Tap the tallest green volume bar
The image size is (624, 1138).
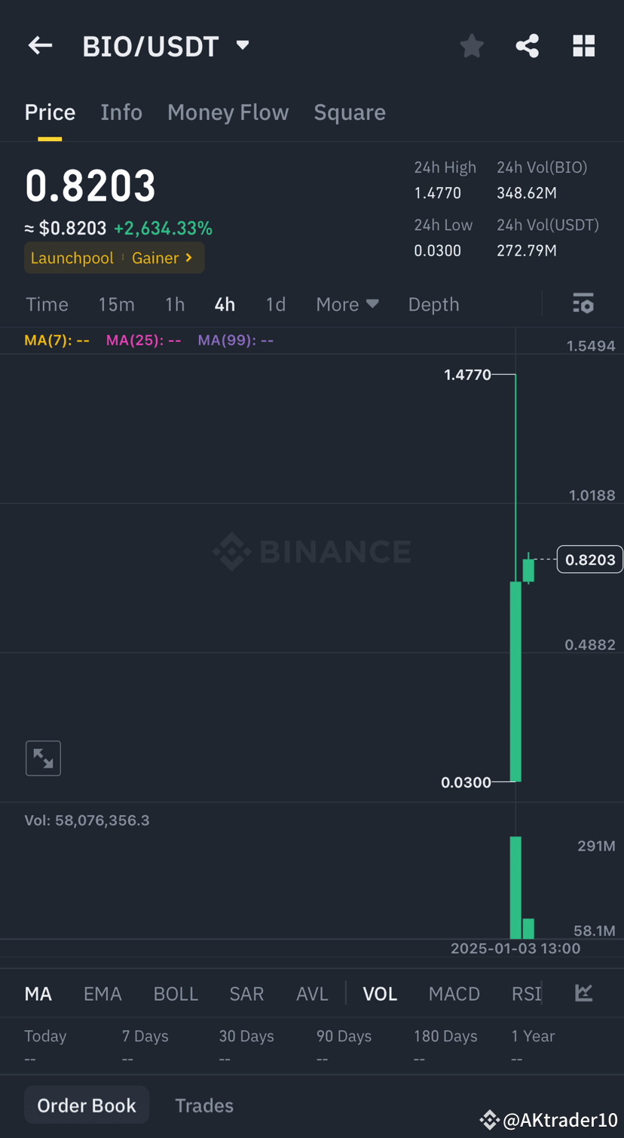click(515, 887)
